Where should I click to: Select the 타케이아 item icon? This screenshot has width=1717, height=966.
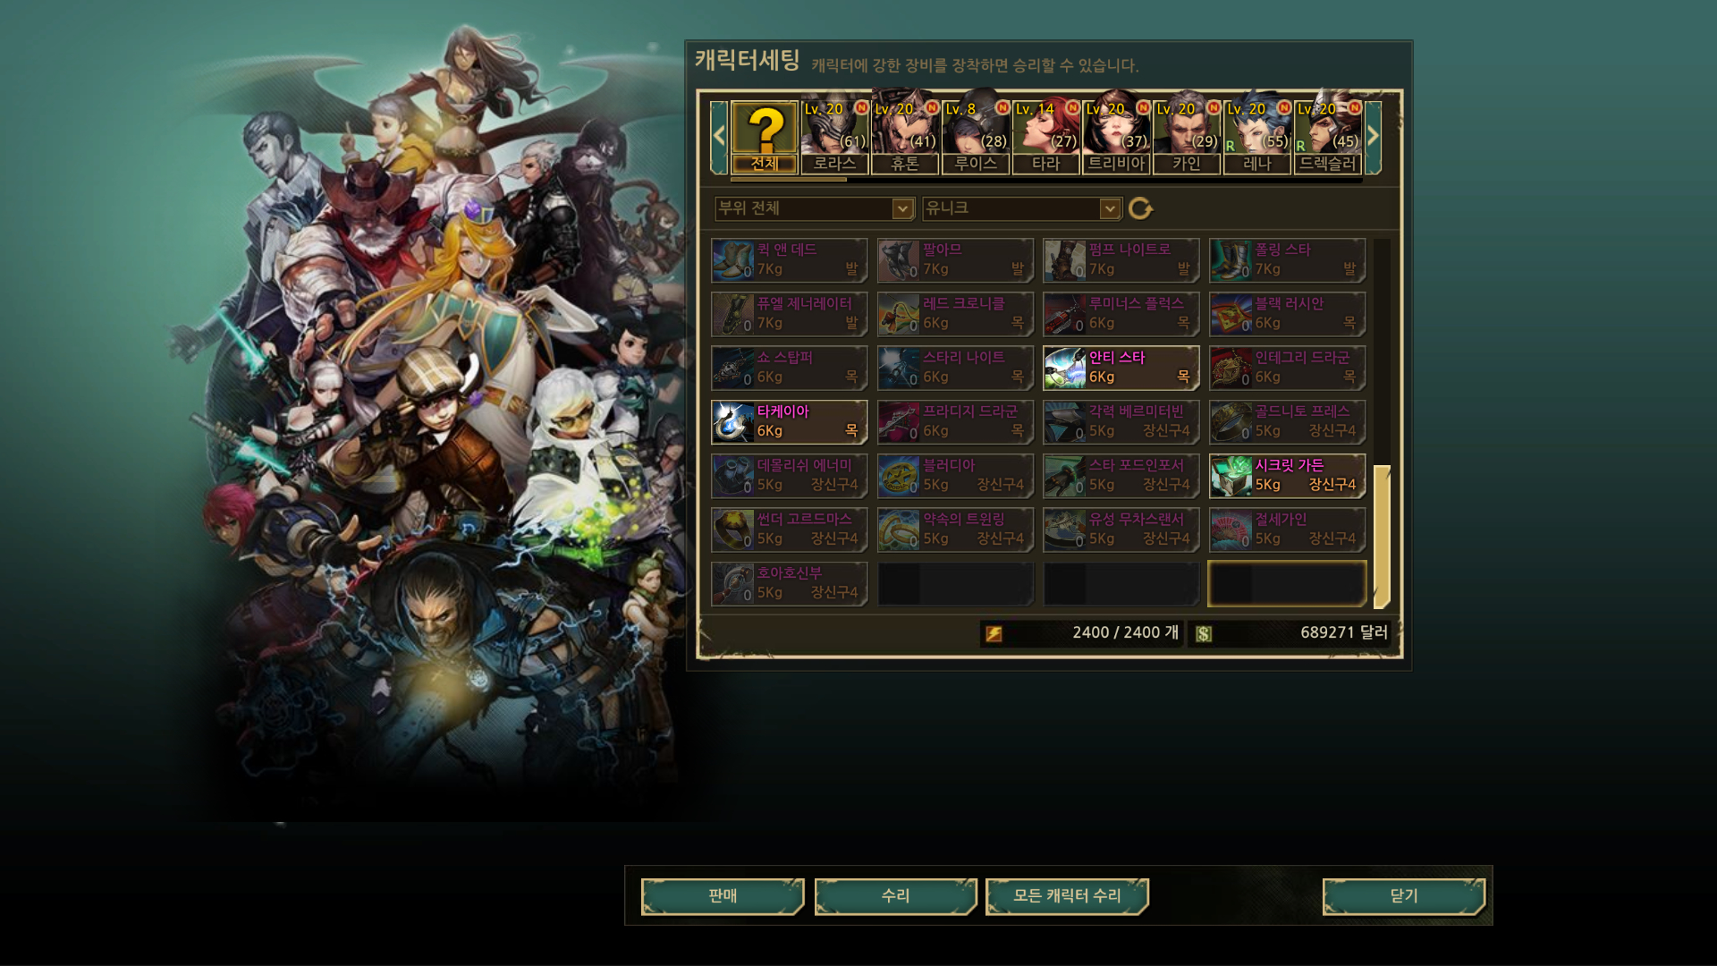click(x=732, y=422)
